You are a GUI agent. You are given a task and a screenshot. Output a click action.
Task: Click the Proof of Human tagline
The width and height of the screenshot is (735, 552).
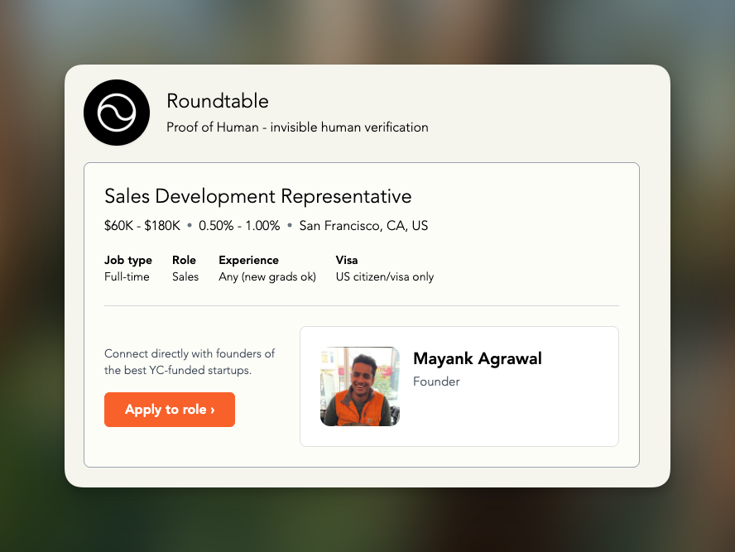[x=297, y=127]
